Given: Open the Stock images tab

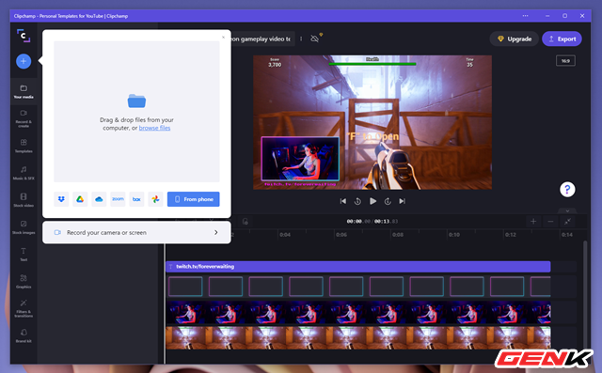Looking at the screenshot, I should [x=24, y=227].
